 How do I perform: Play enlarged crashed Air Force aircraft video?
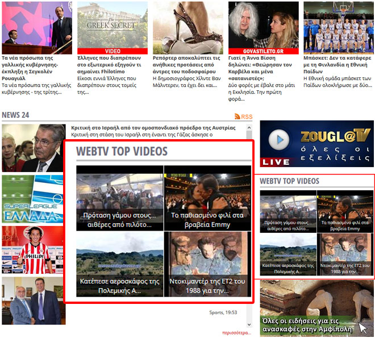[x=119, y=264]
